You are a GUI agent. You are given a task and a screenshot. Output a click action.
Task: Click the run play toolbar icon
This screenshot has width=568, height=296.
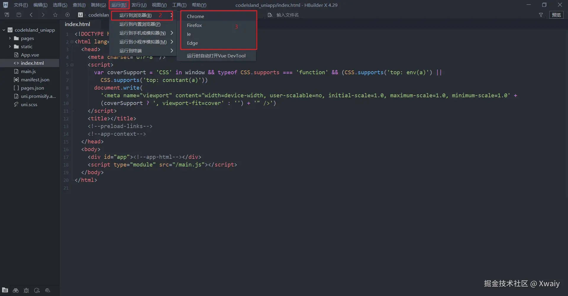tap(67, 15)
